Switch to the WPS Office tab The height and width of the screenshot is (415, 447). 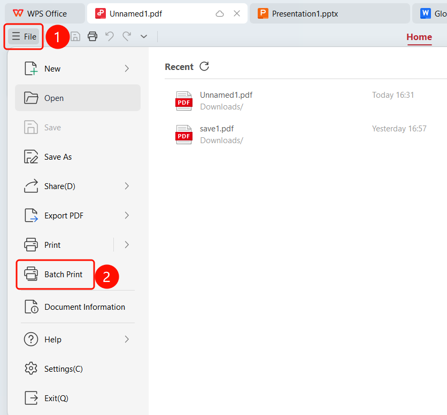(45, 13)
